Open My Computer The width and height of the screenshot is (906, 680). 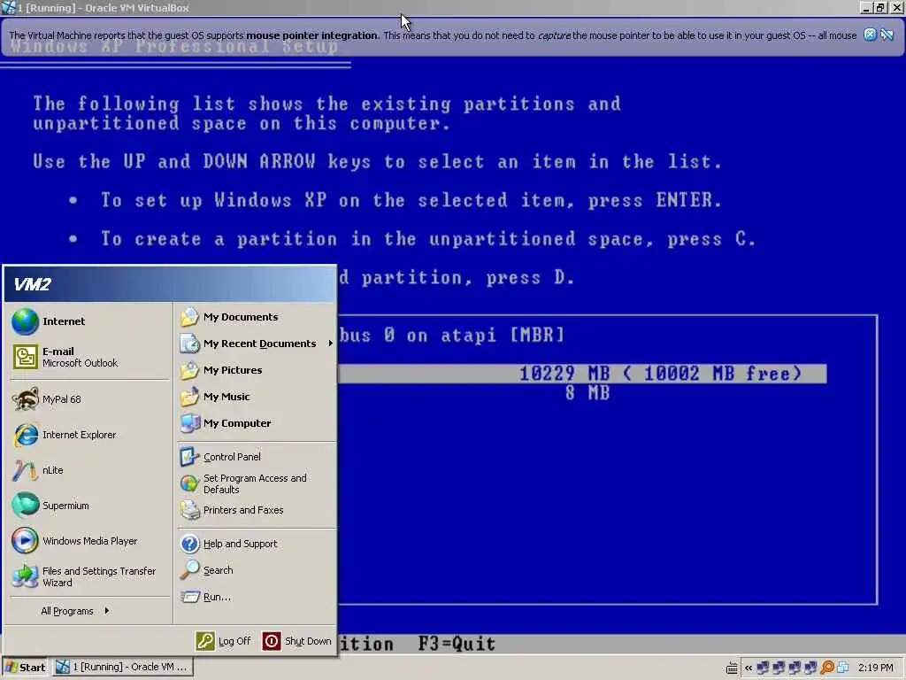pos(257,423)
